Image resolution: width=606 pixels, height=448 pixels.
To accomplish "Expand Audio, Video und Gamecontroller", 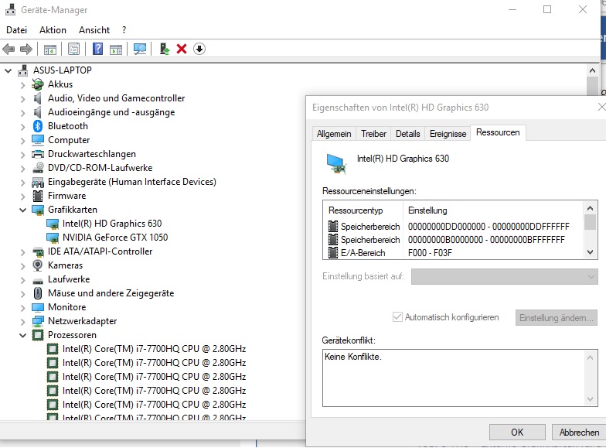I will coord(23,99).
